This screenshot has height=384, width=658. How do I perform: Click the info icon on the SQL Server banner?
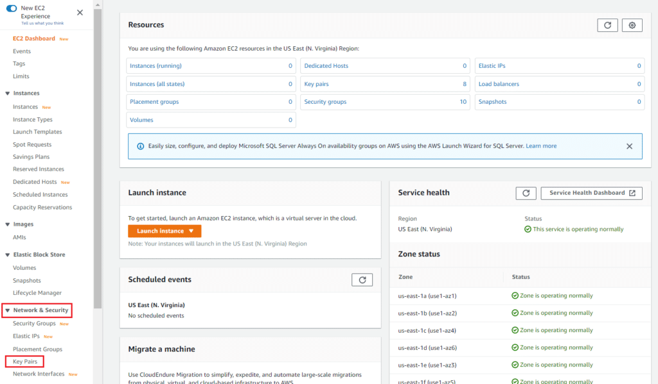pos(141,146)
